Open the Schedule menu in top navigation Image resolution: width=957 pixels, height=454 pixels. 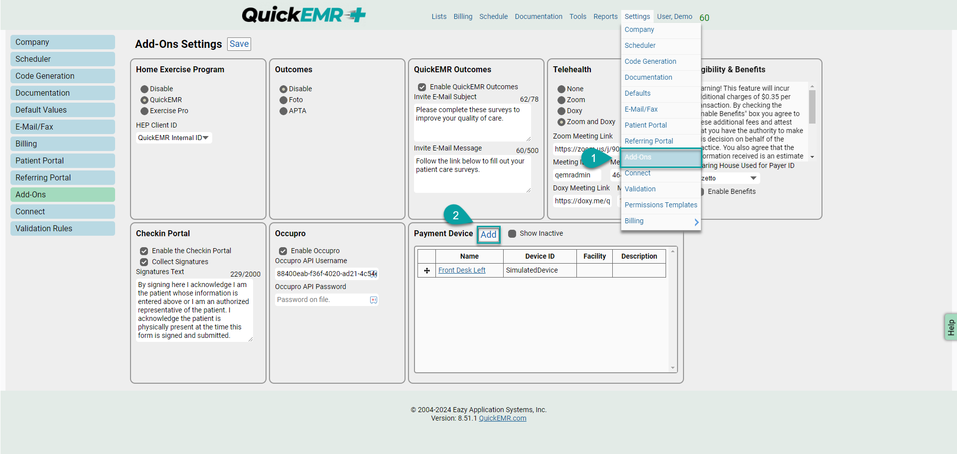(x=493, y=16)
